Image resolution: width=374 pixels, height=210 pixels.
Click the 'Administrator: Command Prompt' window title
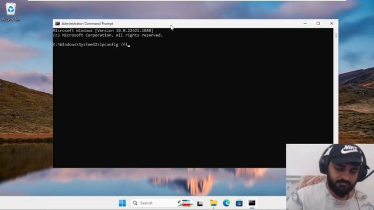click(87, 23)
